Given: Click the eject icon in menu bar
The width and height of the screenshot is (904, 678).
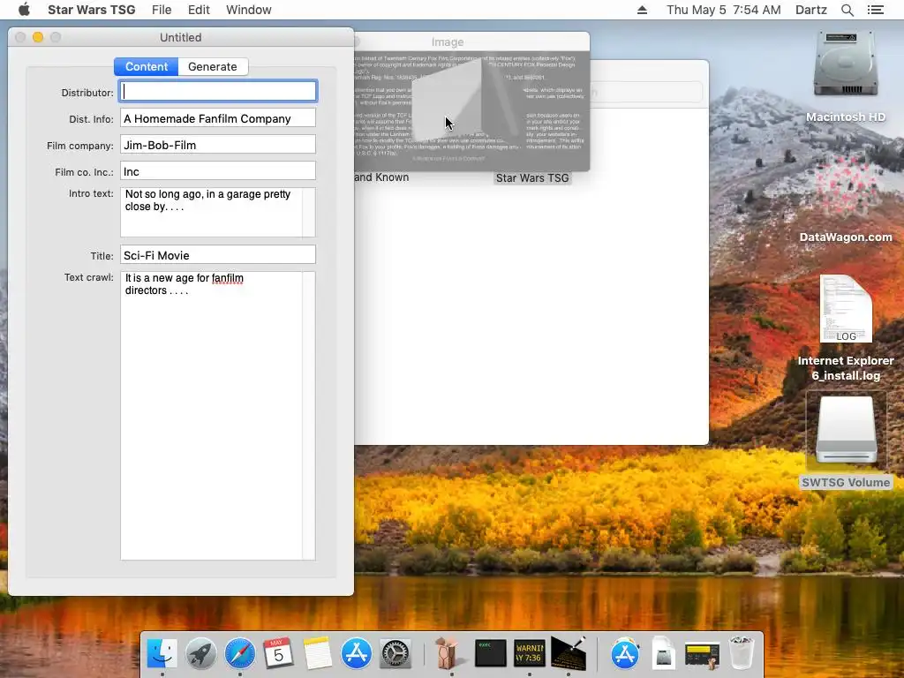Looking at the screenshot, I should click(642, 10).
